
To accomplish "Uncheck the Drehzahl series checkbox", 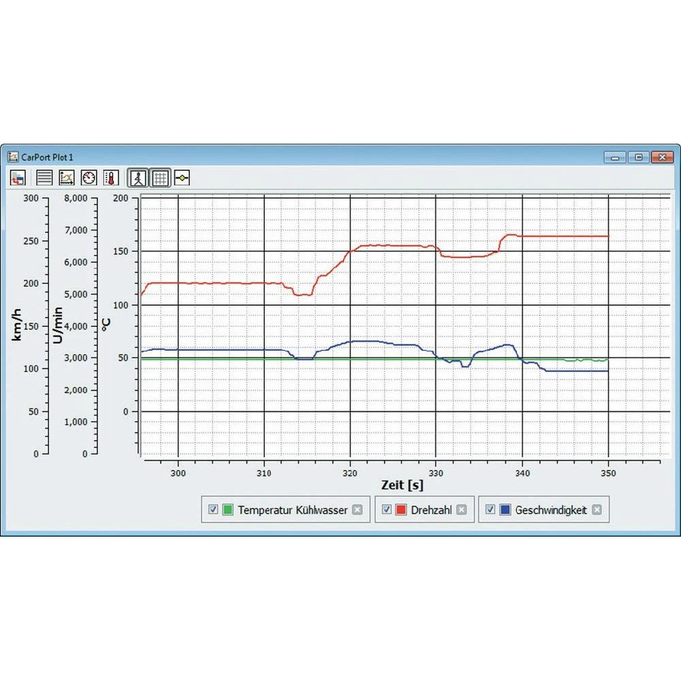I will pos(387,509).
